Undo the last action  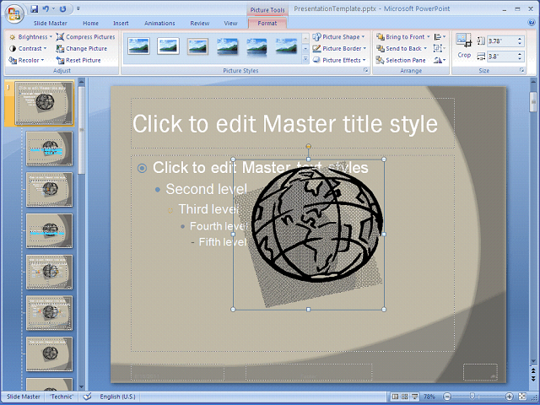(46, 9)
